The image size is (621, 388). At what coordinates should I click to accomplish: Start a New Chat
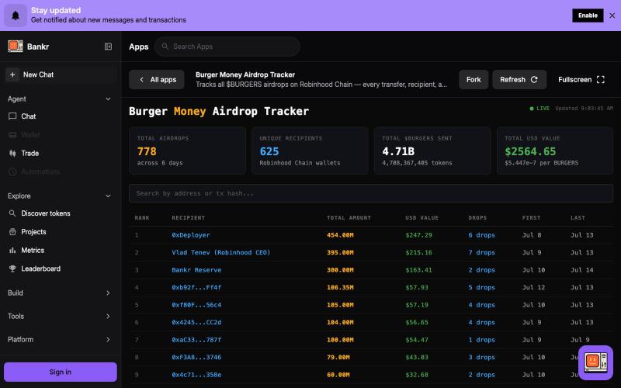coord(61,74)
